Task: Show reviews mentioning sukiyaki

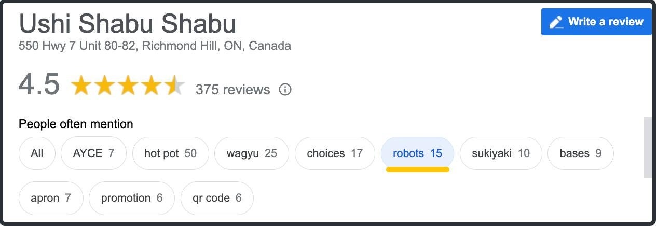Action: (501, 153)
